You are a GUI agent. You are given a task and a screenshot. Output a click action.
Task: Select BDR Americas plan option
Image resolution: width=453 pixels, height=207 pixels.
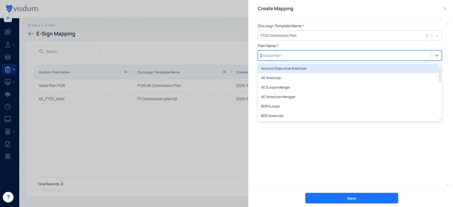click(x=348, y=116)
